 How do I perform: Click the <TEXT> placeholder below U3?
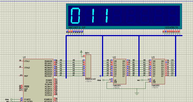click(x=155, y=87)
